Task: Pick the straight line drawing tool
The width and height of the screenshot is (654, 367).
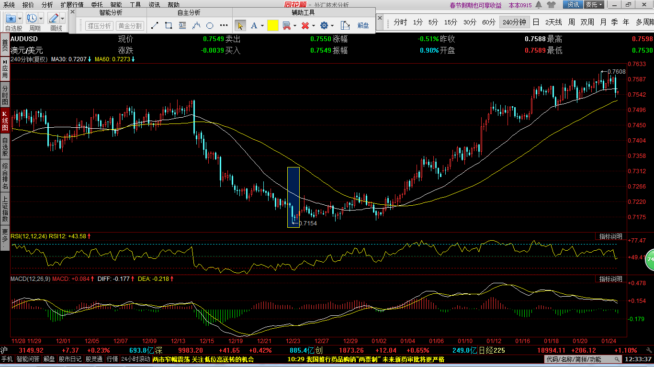Action: tap(154, 25)
